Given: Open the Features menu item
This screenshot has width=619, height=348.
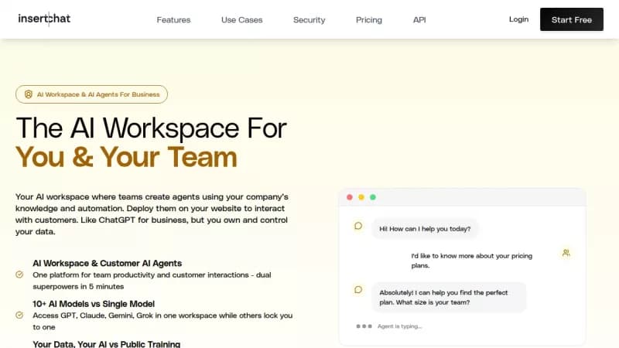Looking at the screenshot, I should coord(173,20).
